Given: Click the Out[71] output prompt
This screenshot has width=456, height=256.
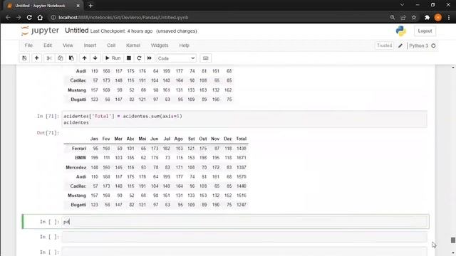Looking at the screenshot, I should 48,133.
